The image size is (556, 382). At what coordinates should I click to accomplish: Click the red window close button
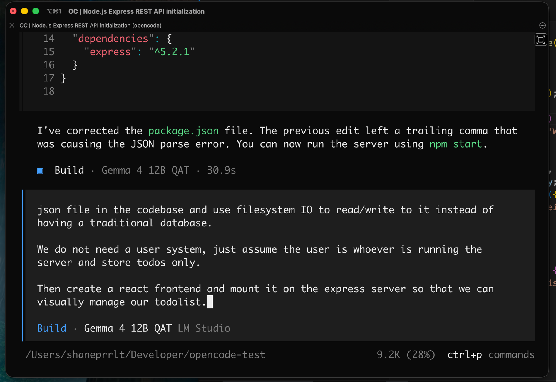pos(13,11)
